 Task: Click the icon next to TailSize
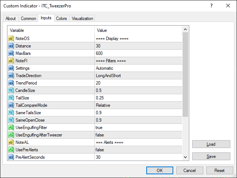pyautogui.click(x=11, y=98)
